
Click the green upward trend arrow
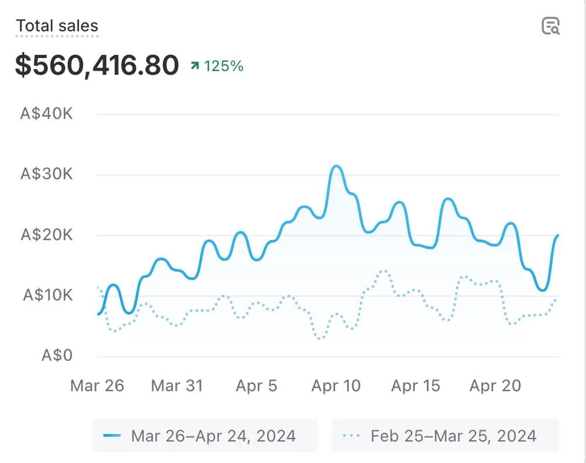pos(195,66)
